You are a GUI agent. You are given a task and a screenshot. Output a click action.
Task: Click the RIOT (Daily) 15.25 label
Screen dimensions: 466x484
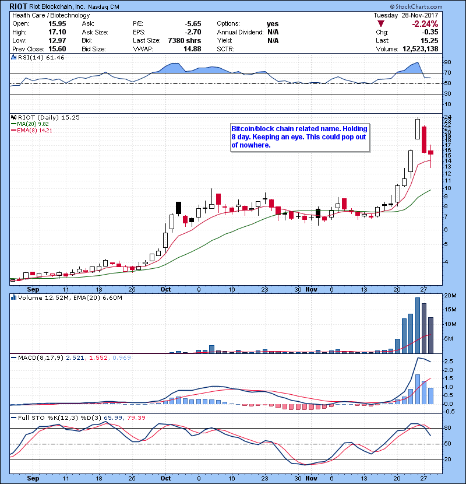point(49,118)
